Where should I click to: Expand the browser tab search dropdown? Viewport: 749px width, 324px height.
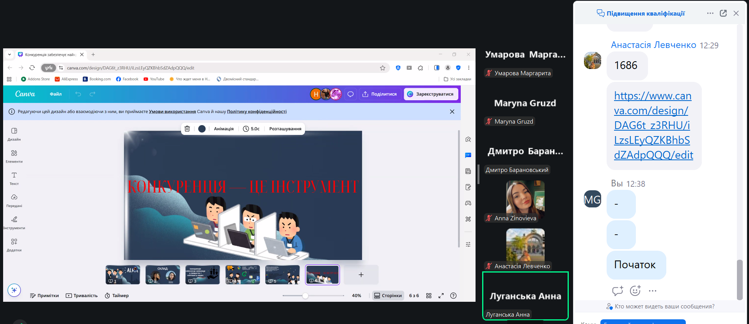(x=9, y=55)
